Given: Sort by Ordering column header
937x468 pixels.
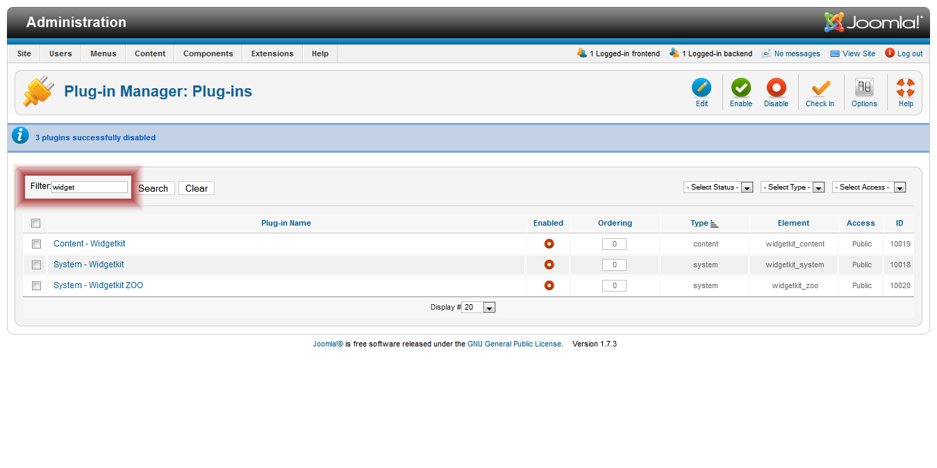Looking at the screenshot, I should click(x=615, y=223).
